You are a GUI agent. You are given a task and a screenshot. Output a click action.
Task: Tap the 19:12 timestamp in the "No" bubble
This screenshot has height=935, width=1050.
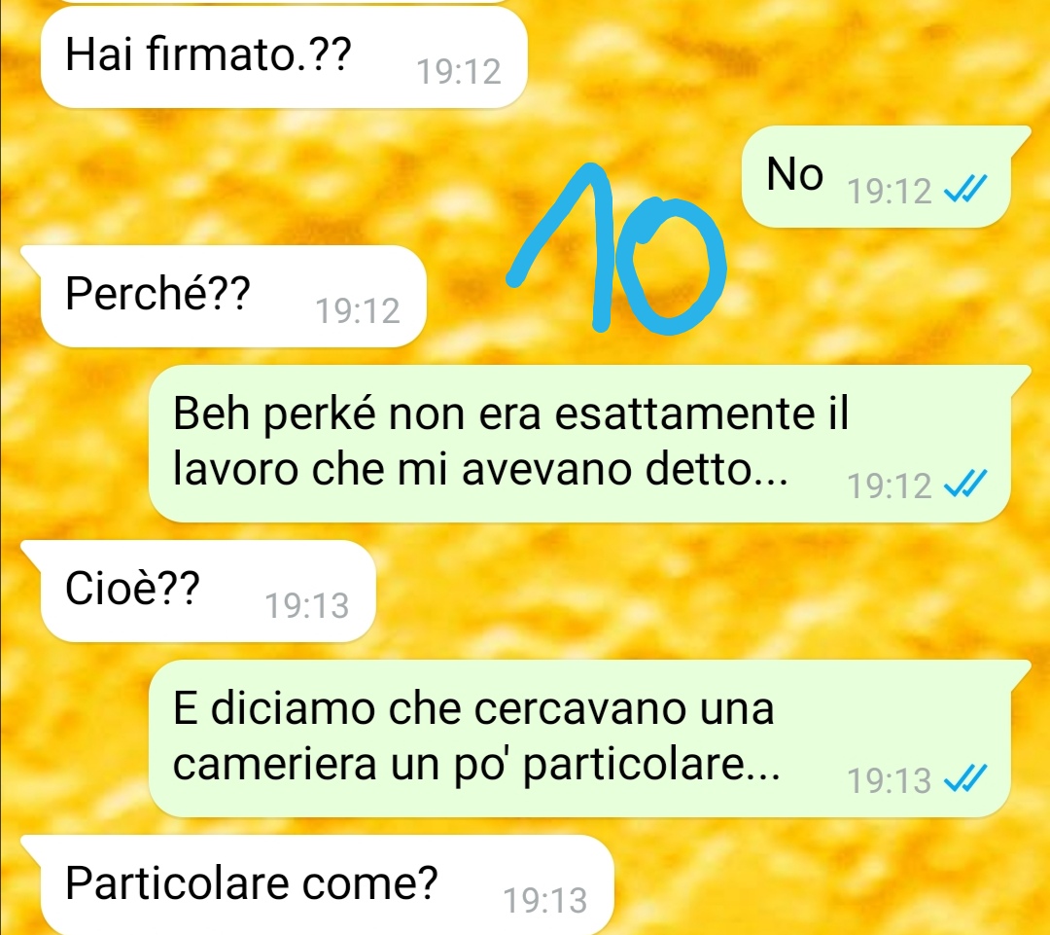(x=890, y=192)
